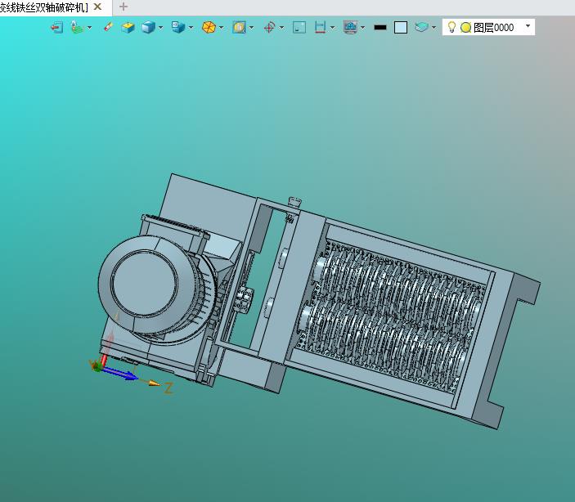Click the zoom window magnifier icon

tap(239, 27)
